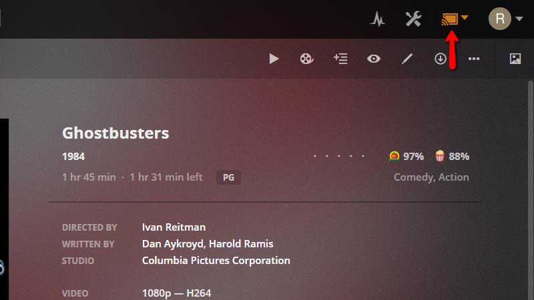Open the Action genre link
534x300 pixels.
[454, 177]
